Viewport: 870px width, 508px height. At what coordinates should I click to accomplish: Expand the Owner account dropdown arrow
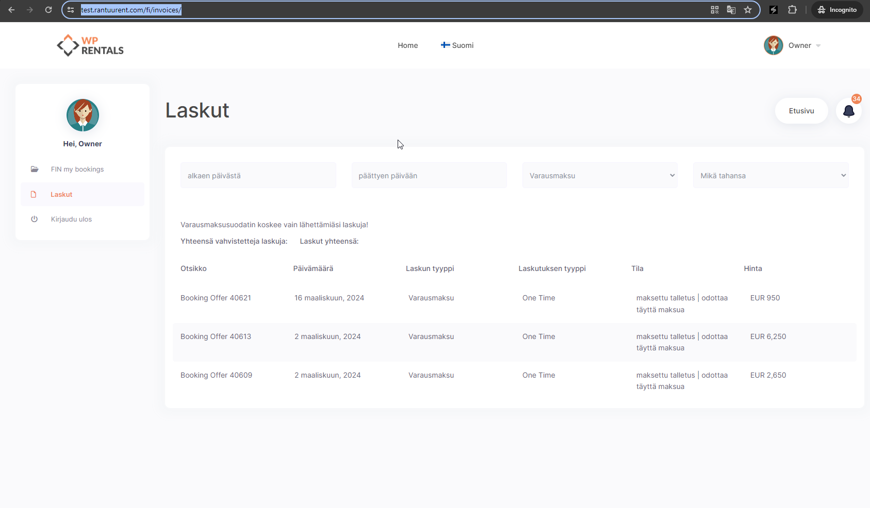[x=818, y=46]
